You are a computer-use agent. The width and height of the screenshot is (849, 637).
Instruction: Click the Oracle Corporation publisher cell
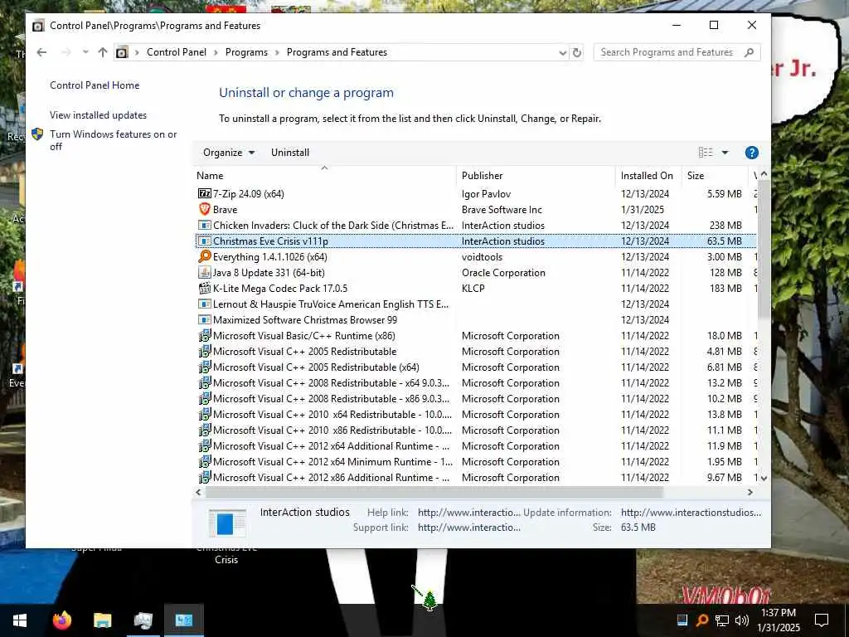pyautogui.click(x=503, y=272)
